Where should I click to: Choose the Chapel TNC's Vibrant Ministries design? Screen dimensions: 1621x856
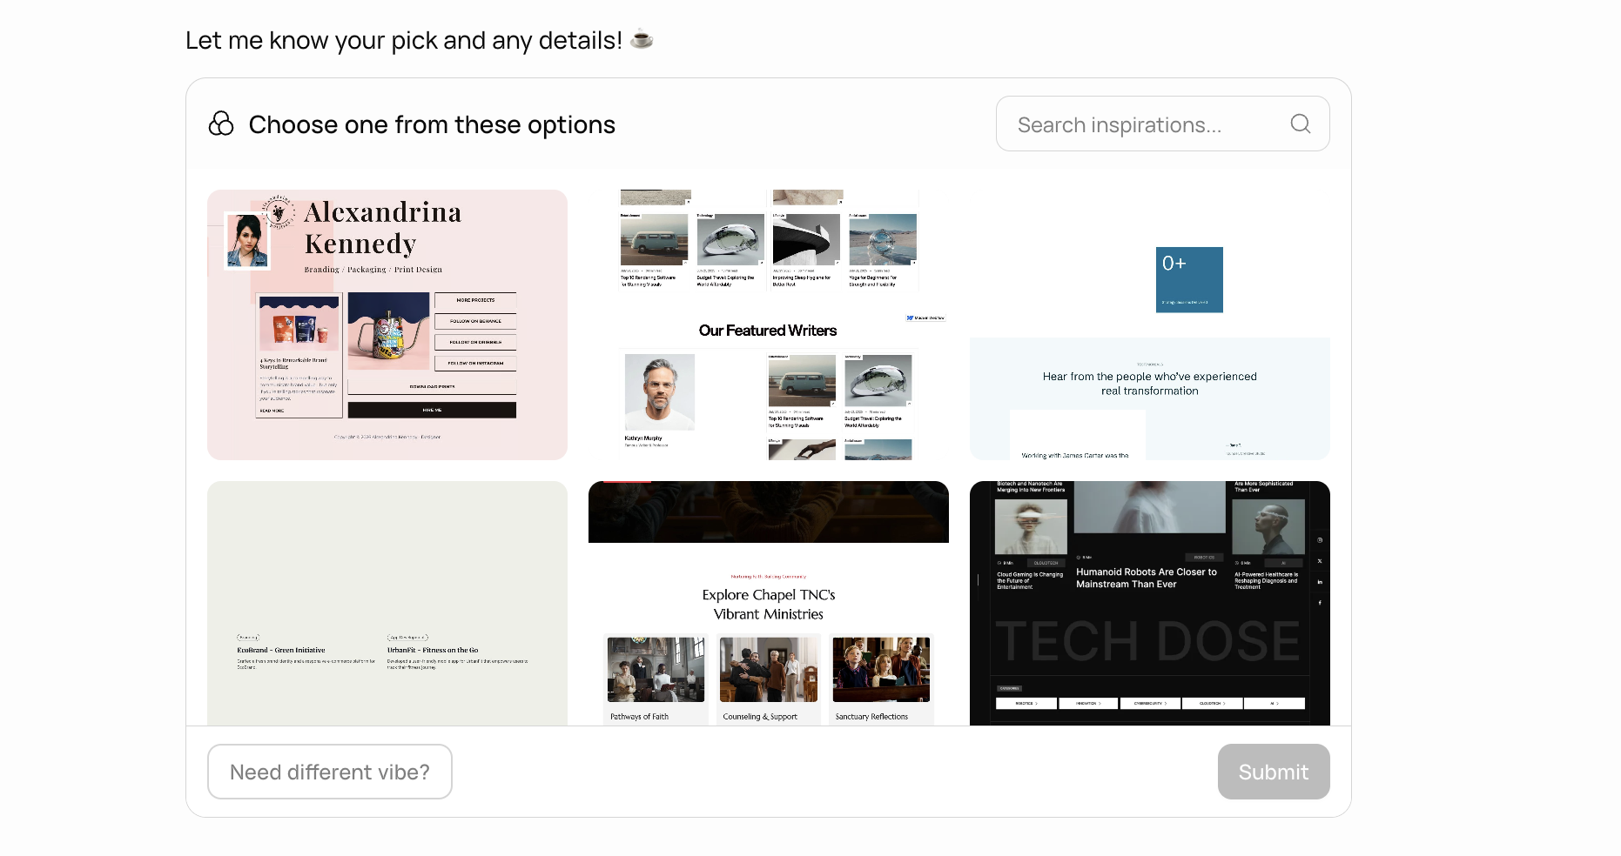pyautogui.click(x=769, y=603)
